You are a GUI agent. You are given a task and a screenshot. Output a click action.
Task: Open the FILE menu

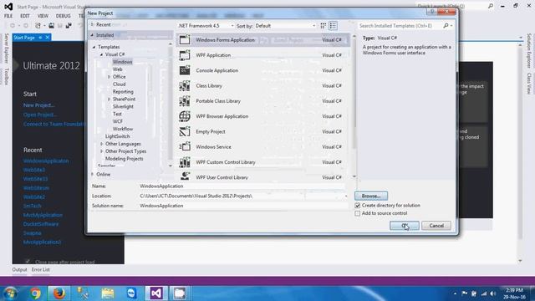click(x=8, y=16)
